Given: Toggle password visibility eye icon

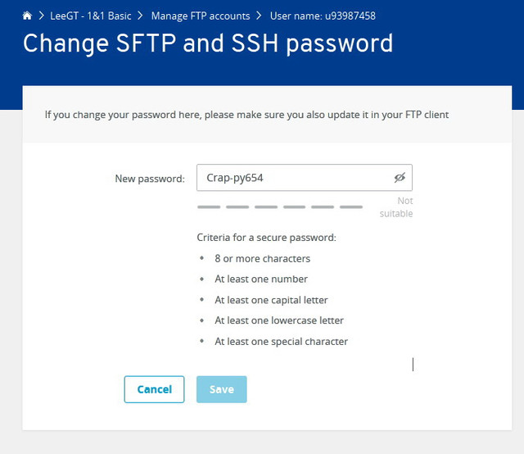Looking at the screenshot, I should click(400, 178).
